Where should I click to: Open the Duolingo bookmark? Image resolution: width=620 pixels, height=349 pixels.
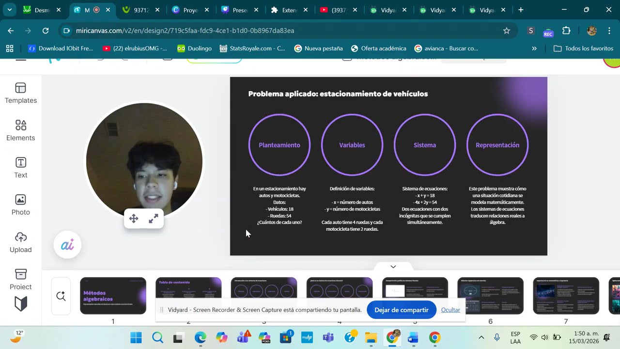point(194,48)
